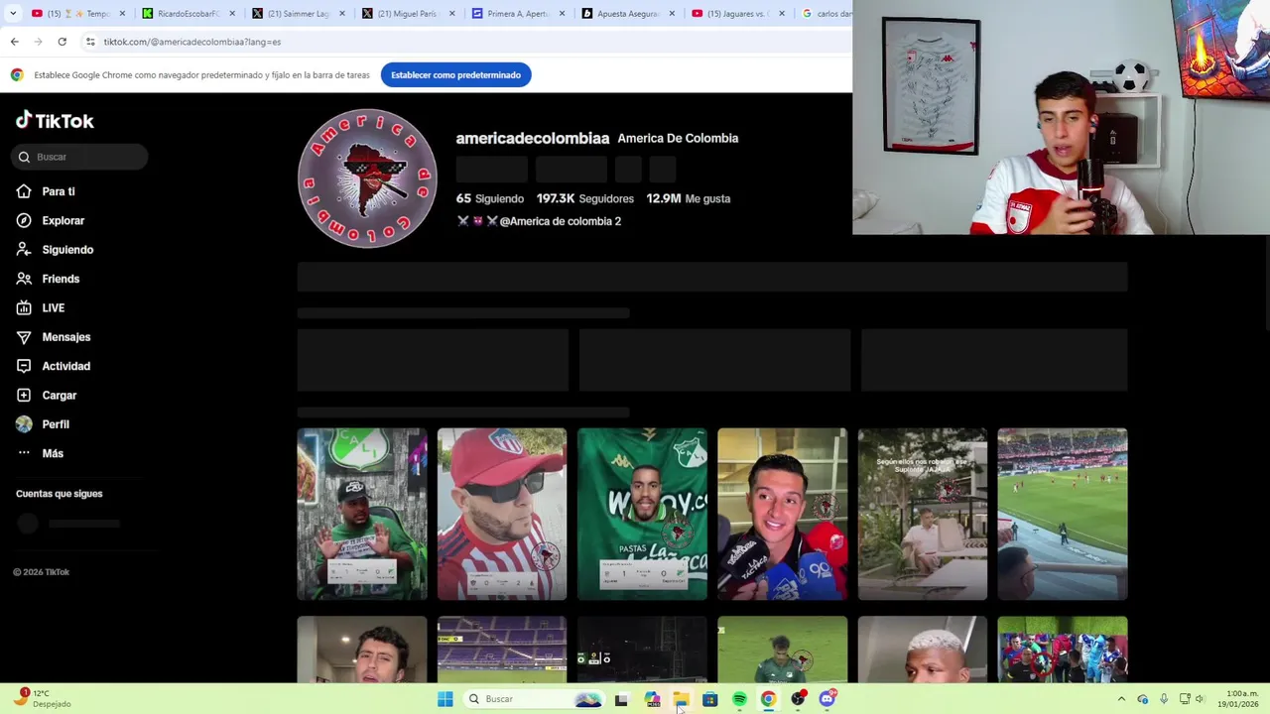Reload the TikTok page
Viewport: 1270px width, 714px height.
[x=62, y=42]
